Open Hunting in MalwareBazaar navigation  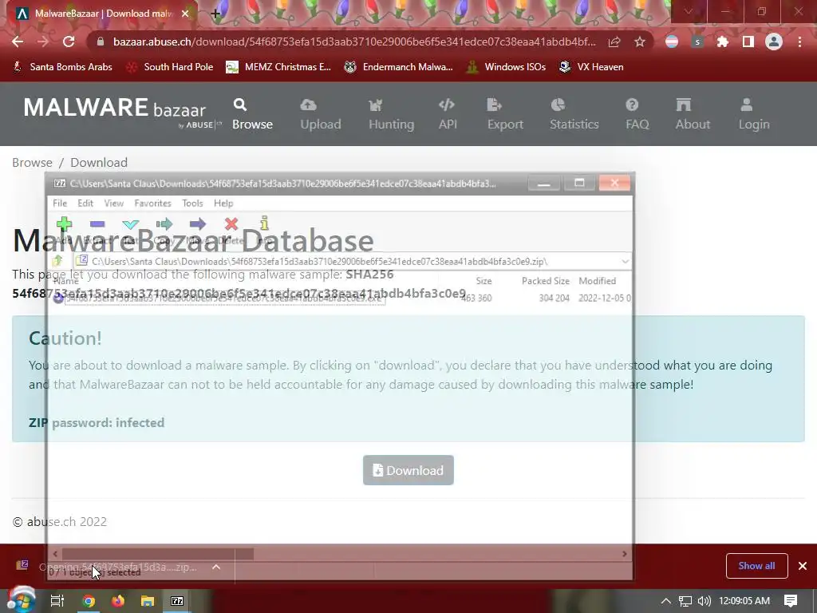391,114
